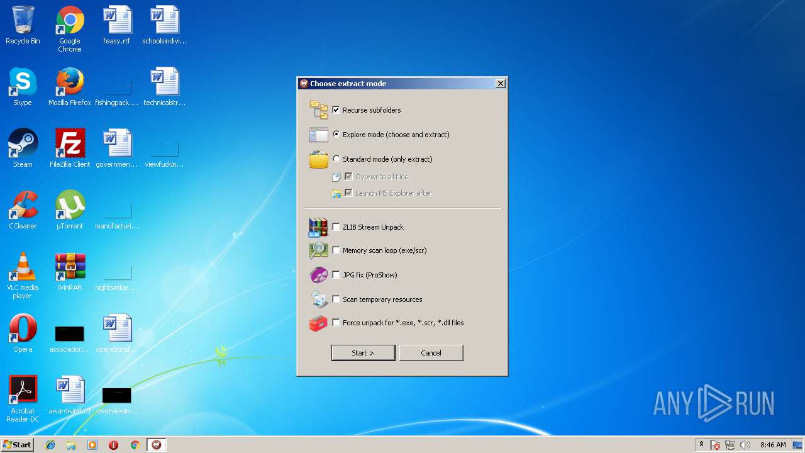
Task: Open the volume control in tray
Action: [x=745, y=445]
